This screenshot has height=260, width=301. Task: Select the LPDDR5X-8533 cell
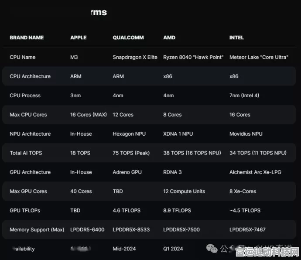[x=131, y=229]
